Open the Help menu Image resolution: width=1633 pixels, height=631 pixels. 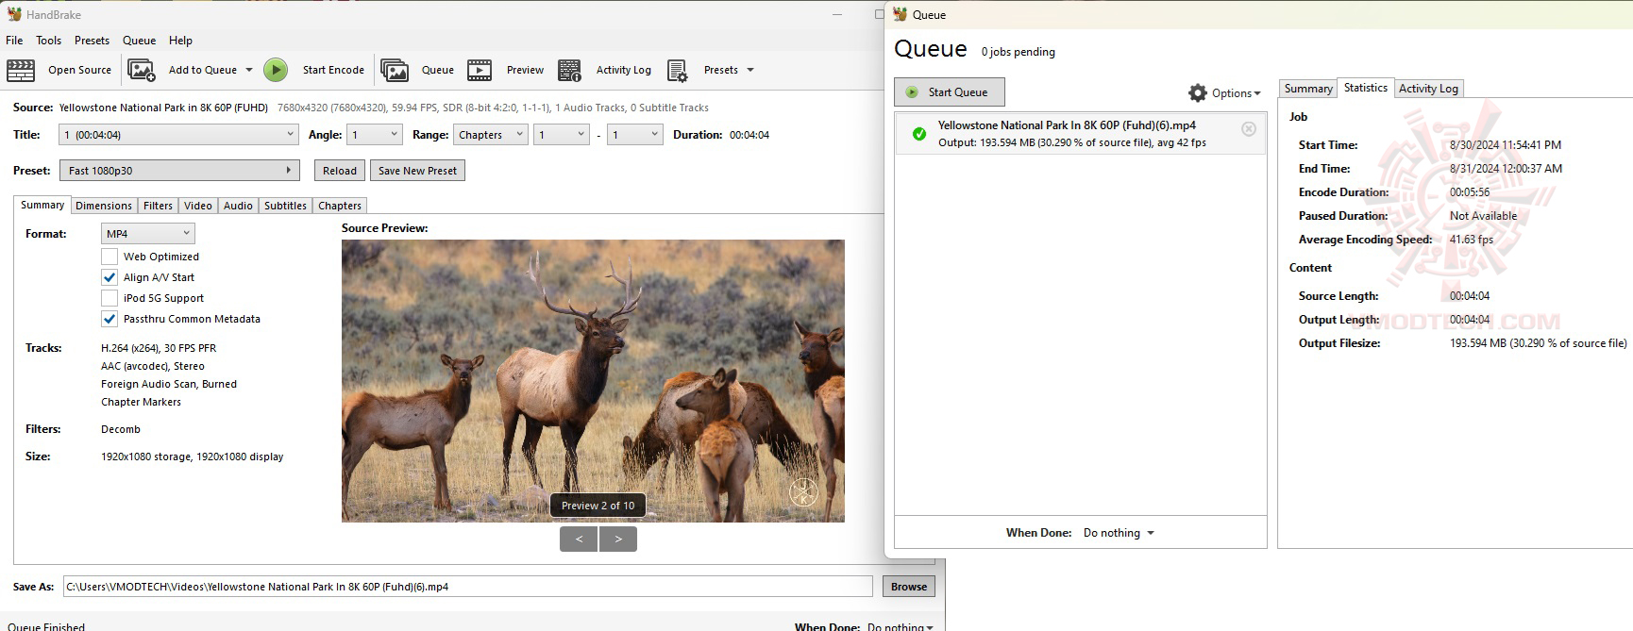(180, 41)
